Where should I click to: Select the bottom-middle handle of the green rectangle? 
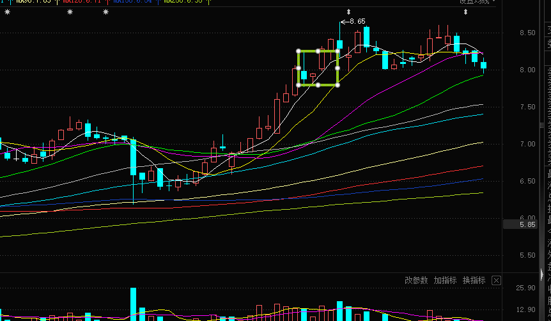pos(318,85)
